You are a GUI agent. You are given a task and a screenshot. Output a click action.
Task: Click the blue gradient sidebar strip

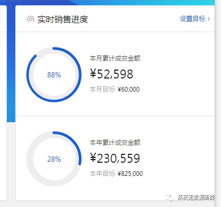11,63
